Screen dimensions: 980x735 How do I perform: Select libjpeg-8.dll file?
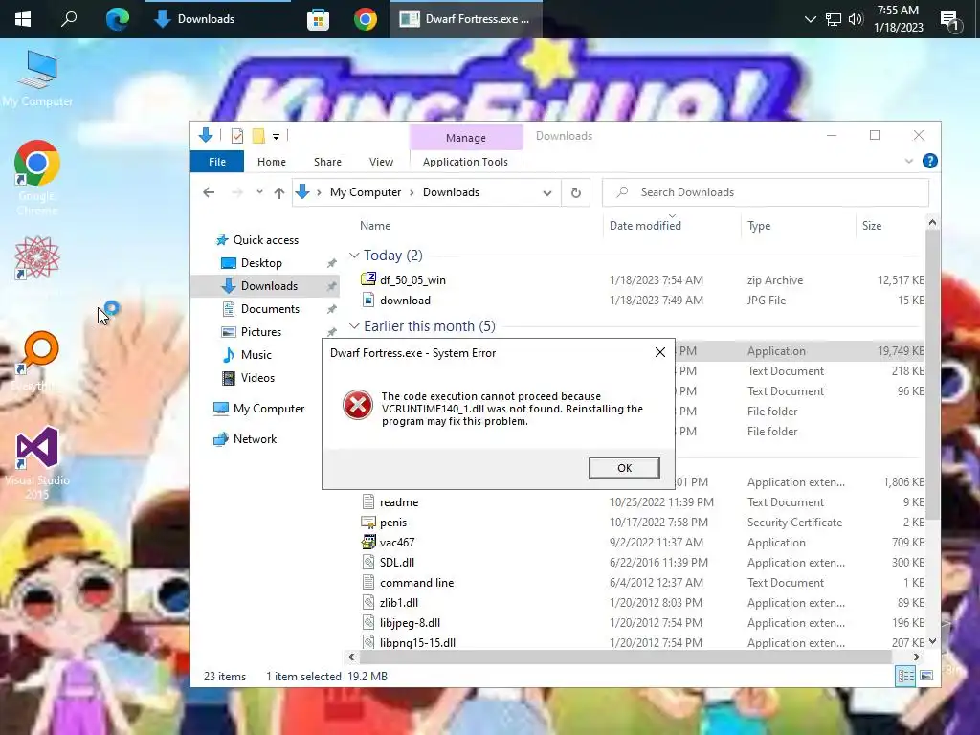410,622
